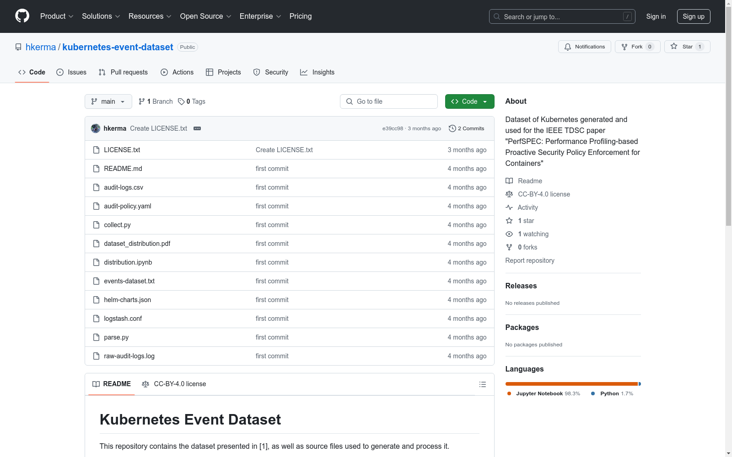The height and width of the screenshot is (457, 732).
Task: Expand the Enterprise menu
Action: (x=261, y=16)
